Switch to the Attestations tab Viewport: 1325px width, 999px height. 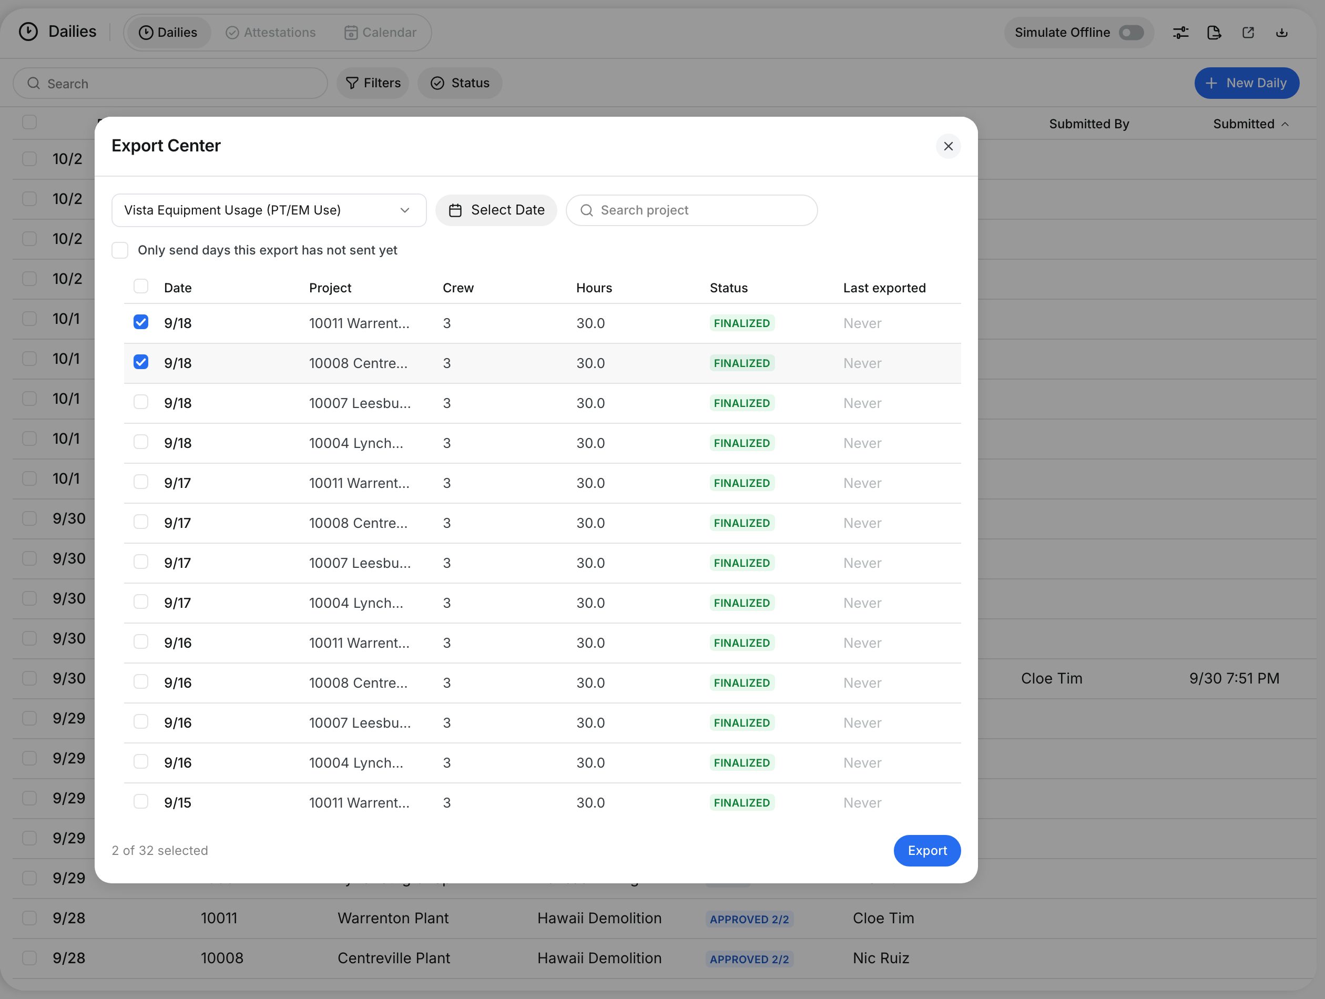tap(271, 33)
